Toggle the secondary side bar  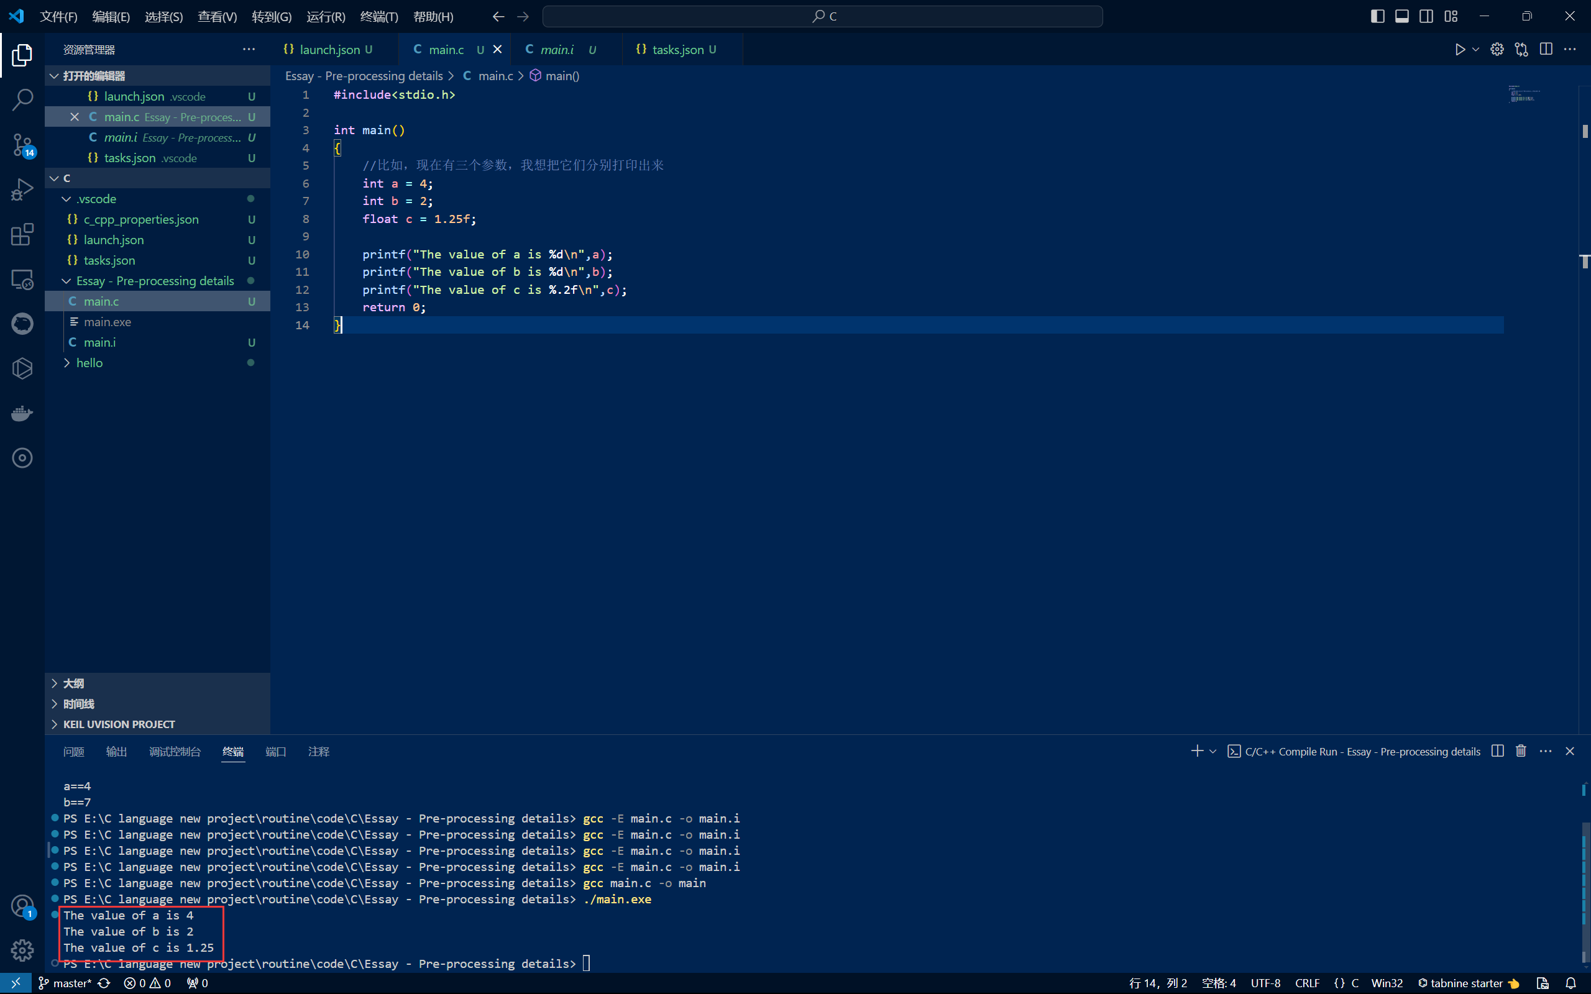[1426, 16]
